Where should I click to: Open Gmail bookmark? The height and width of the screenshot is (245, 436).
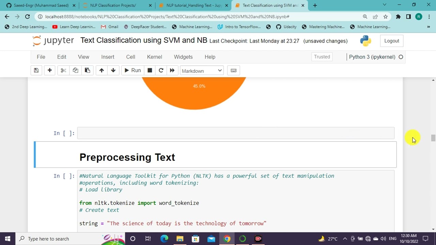[x=110, y=27]
